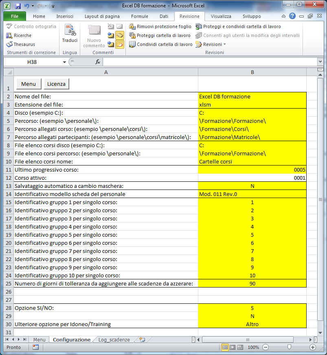The width and height of the screenshot is (327, 355).
Task: Click the Save icon in quick access toolbar
Action: point(18,7)
